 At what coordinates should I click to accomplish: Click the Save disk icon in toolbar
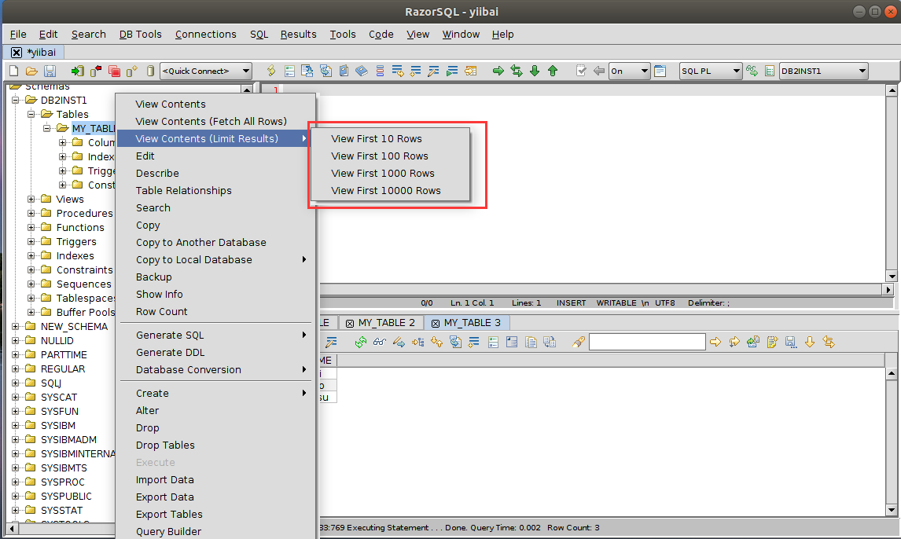pyautogui.click(x=50, y=71)
